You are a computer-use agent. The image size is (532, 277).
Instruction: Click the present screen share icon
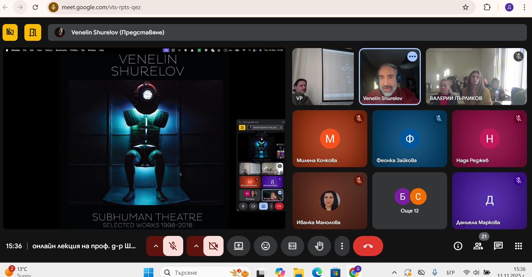click(239, 246)
